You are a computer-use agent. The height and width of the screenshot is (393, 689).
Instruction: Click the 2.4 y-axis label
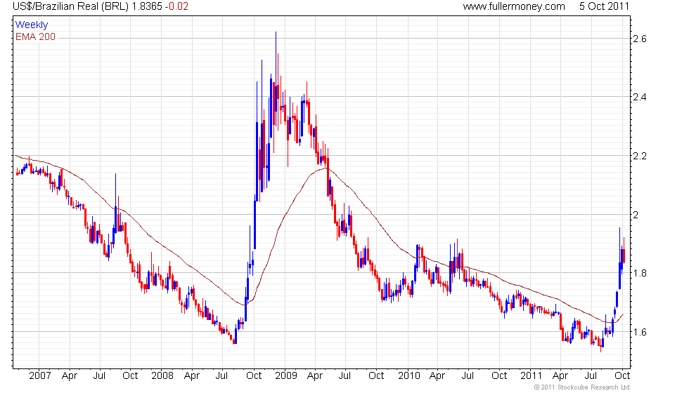pos(639,97)
